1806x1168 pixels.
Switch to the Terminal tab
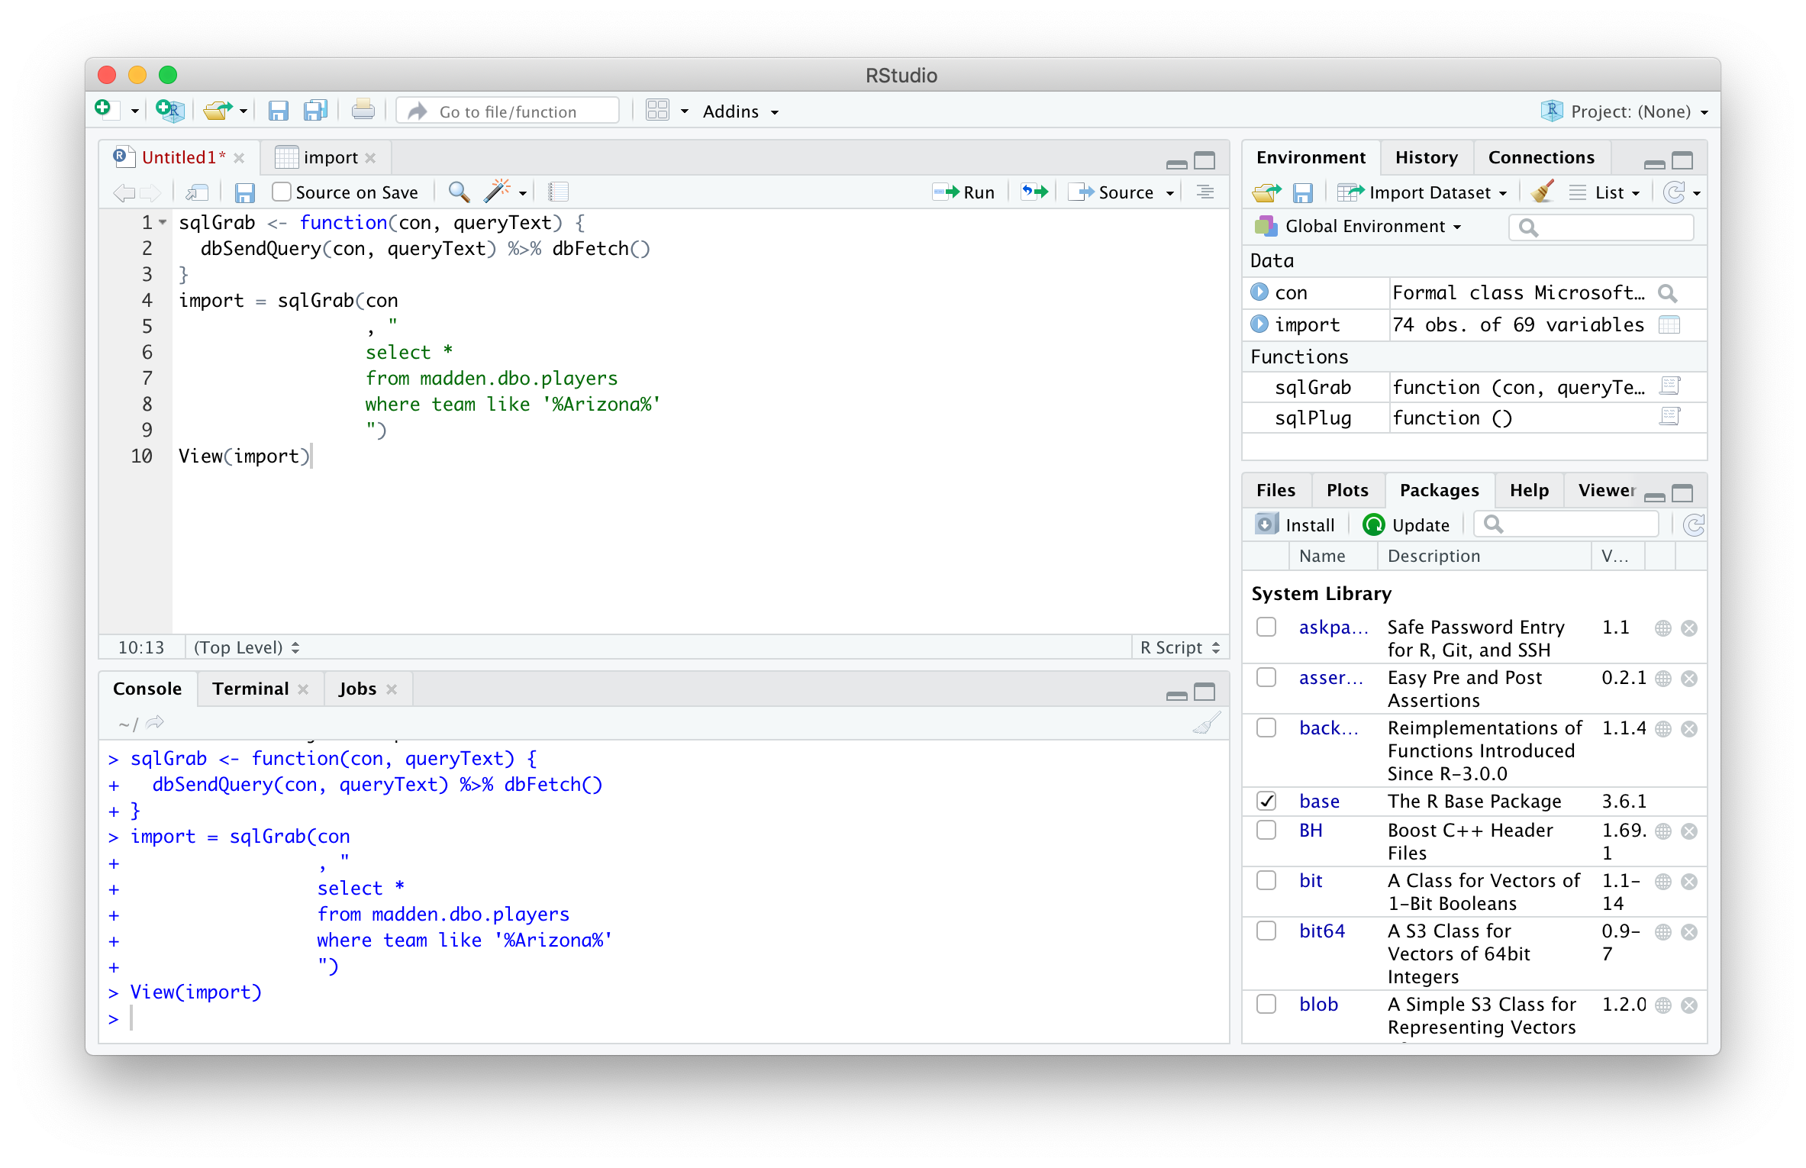pyautogui.click(x=250, y=689)
